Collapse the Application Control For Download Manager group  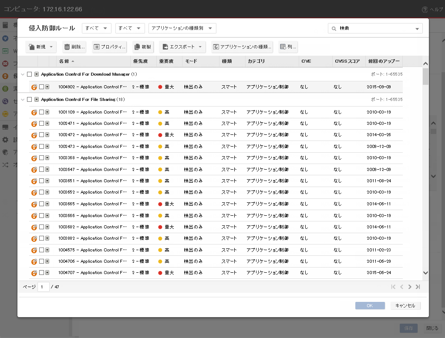click(x=23, y=74)
